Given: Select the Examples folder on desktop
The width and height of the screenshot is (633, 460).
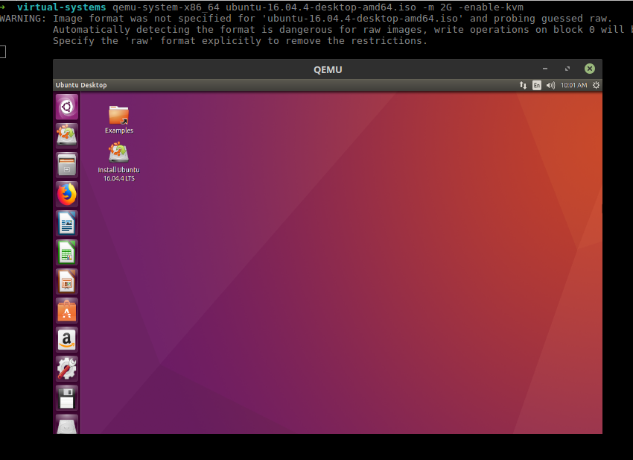Looking at the screenshot, I should pos(118,119).
